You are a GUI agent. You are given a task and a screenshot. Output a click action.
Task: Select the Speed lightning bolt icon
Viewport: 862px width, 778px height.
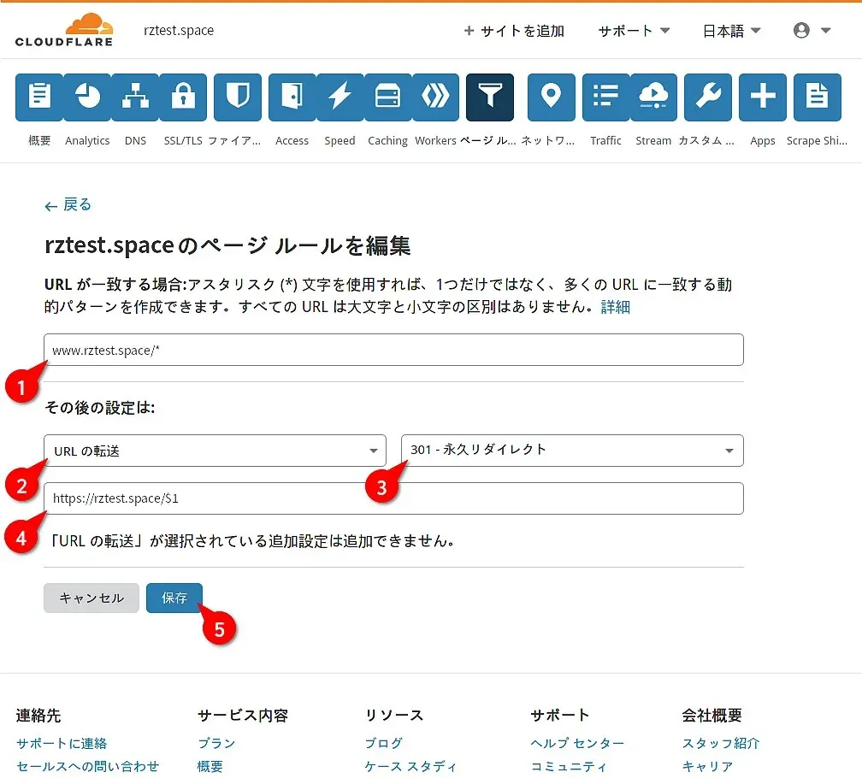339,97
